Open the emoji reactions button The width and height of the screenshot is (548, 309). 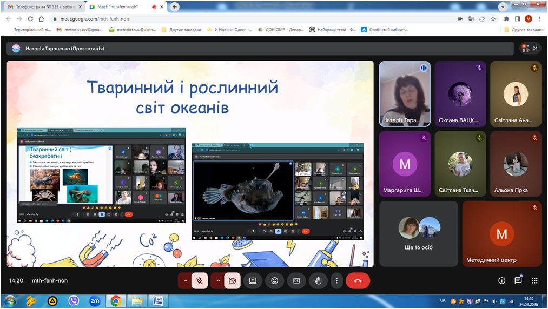coord(275,281)
